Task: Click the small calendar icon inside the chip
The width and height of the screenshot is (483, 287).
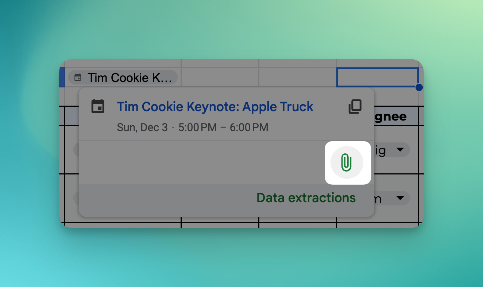Action: click(78, 78)
